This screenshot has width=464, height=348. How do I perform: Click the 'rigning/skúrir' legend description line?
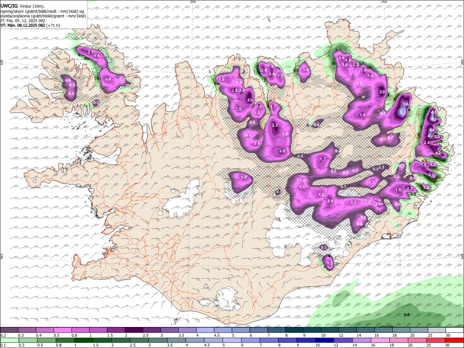point(42,11)
